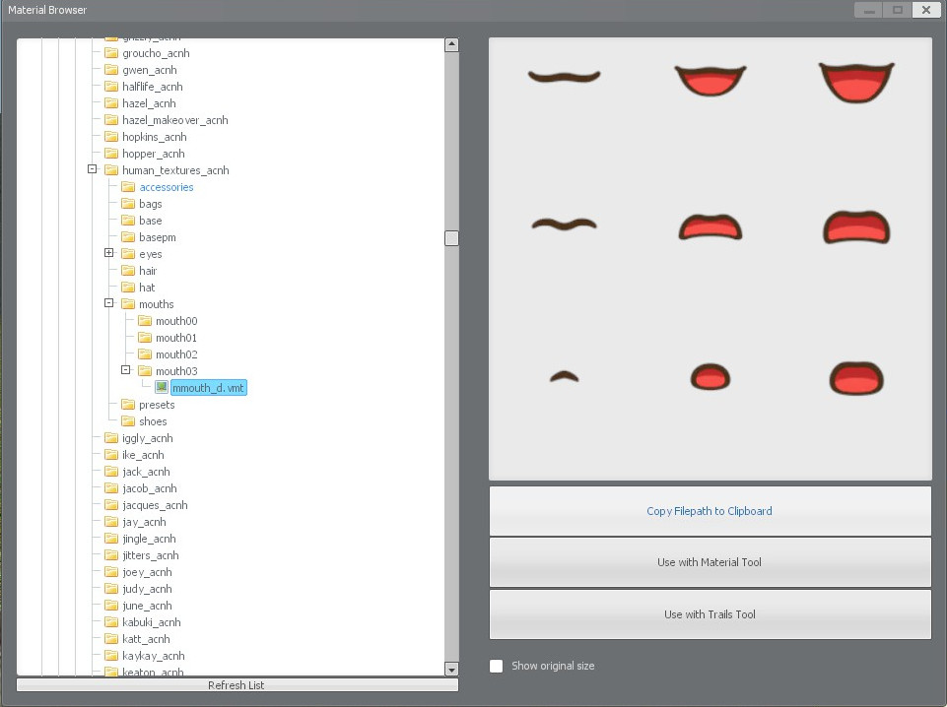Collapse the human_textures_acnh tree node
Viewport: 947px width, 707px height.
(92, 169)
